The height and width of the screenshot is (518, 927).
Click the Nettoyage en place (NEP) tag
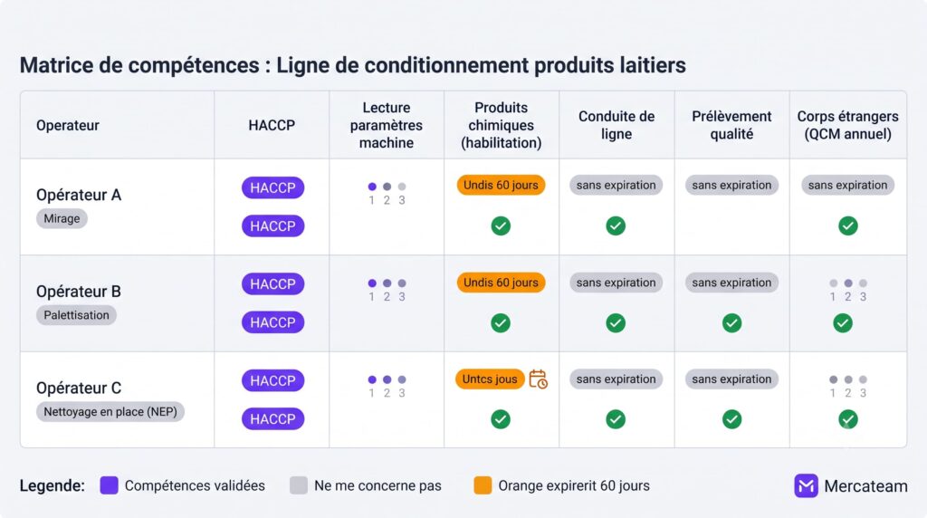pyautogui.click(x=110, y=411)
